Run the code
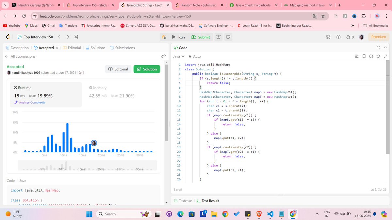Image resolution: width=392 pixels, height=220 pixels. click(178, 37)
